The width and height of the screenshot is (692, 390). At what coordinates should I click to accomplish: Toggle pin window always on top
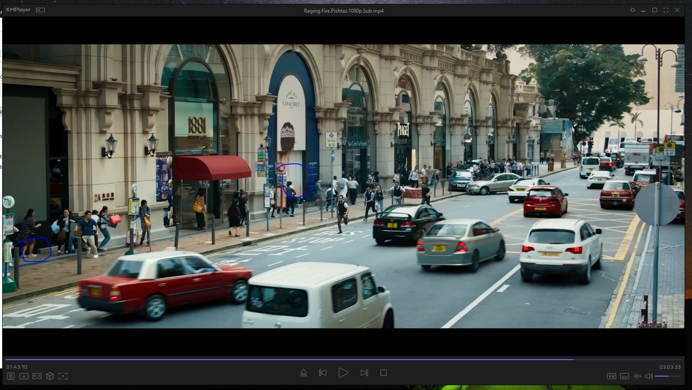point(632,10)
